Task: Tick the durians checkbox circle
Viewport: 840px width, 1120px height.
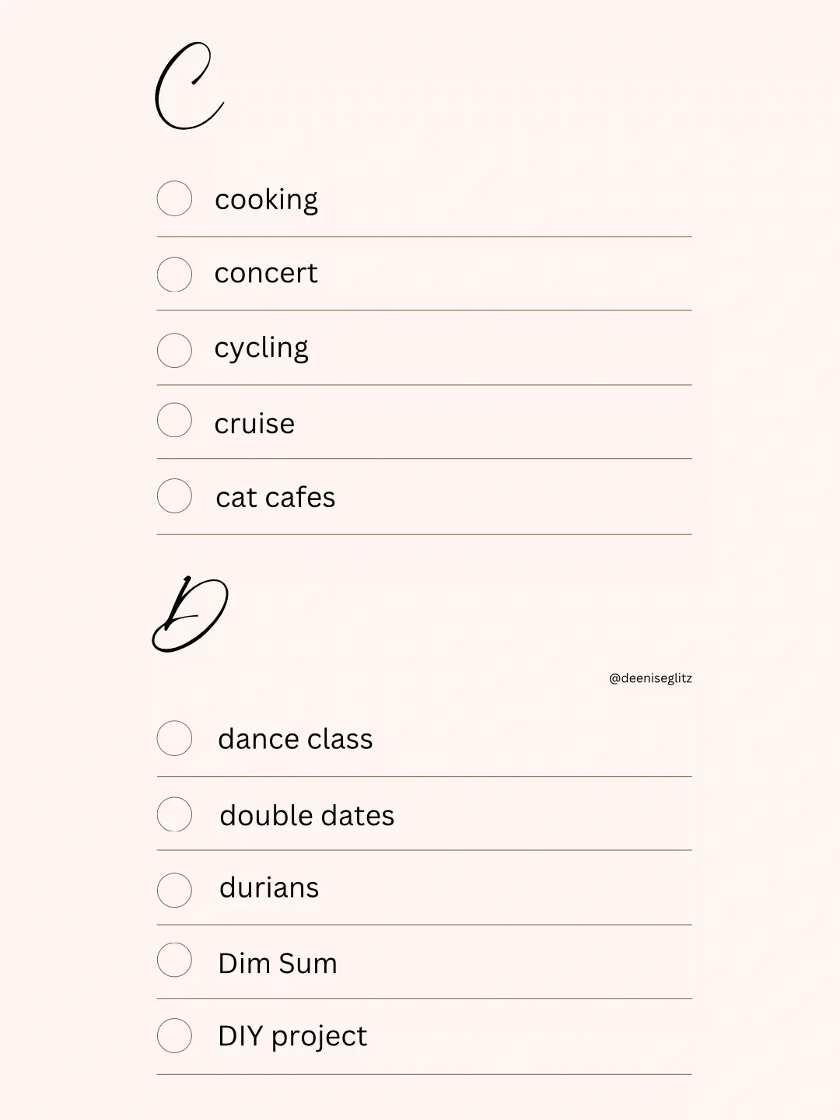Action: (x=174, y=890)
